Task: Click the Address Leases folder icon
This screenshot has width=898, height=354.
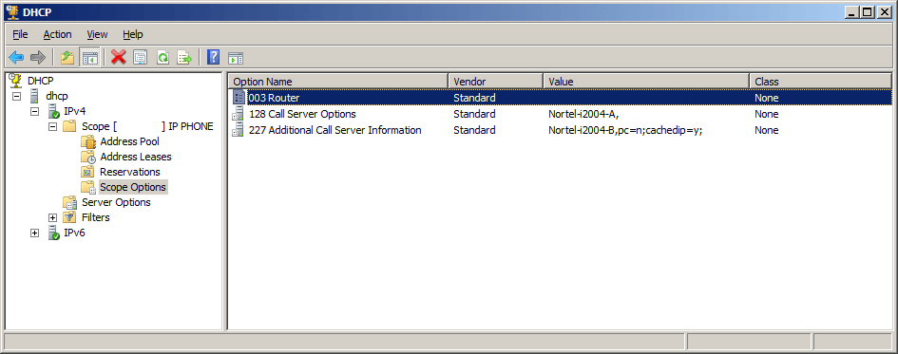Action: (x=87, y=157)
